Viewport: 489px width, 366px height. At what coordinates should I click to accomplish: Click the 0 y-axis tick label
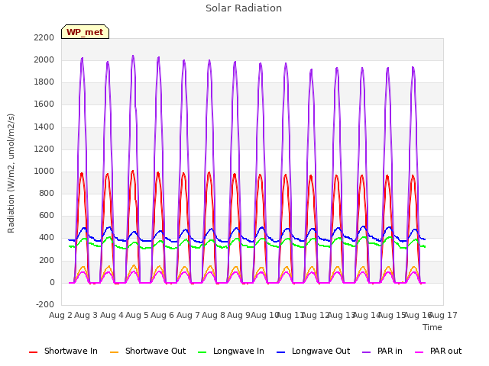pos(52,283)
